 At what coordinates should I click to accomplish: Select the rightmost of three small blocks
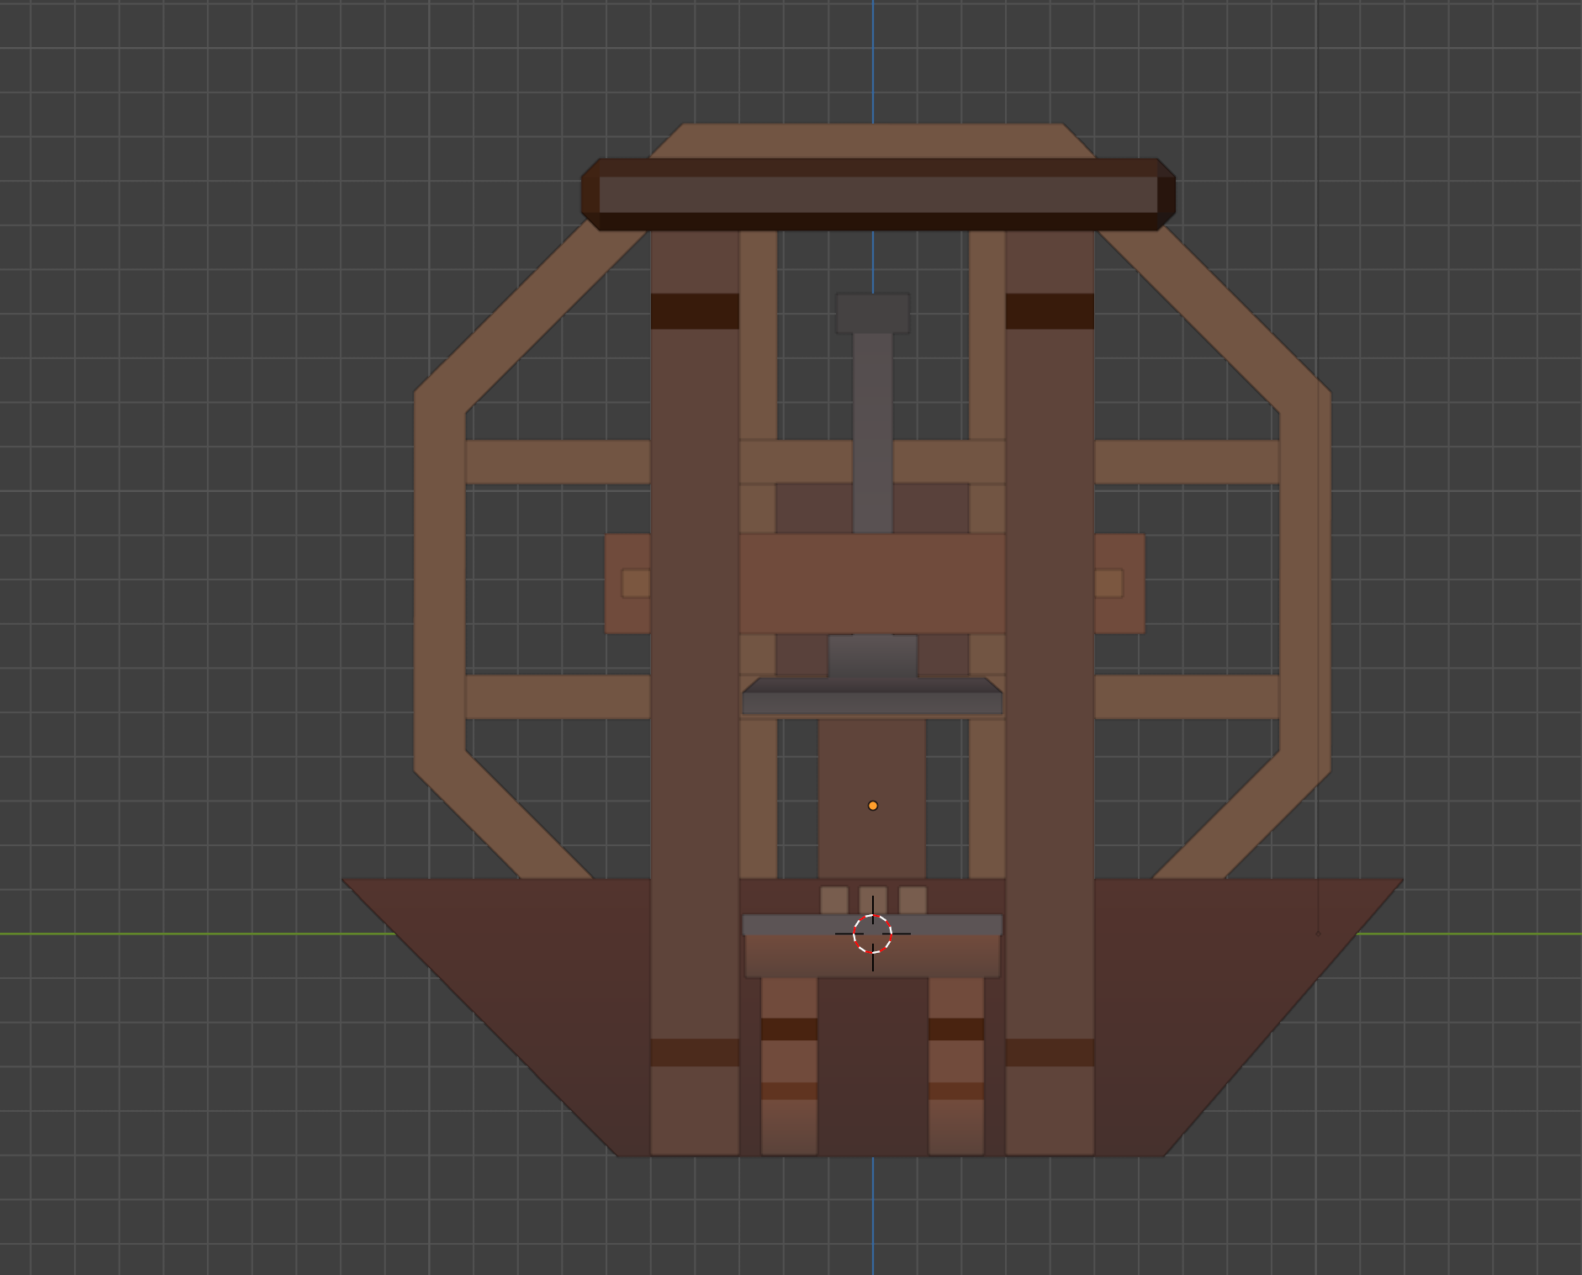pos(913,900)
